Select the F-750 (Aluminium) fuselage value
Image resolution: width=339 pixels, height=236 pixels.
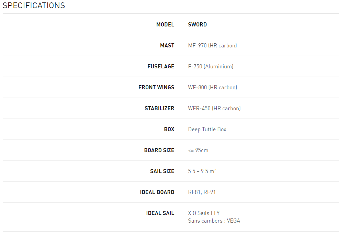click(x=211, y=67)
